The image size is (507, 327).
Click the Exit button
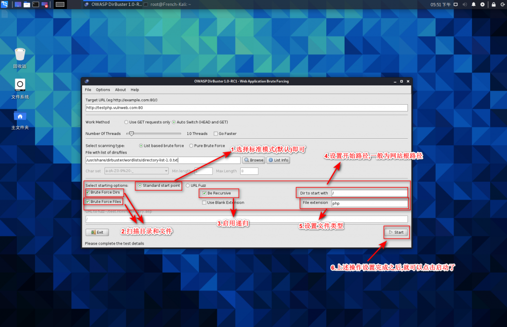point(97,232)
